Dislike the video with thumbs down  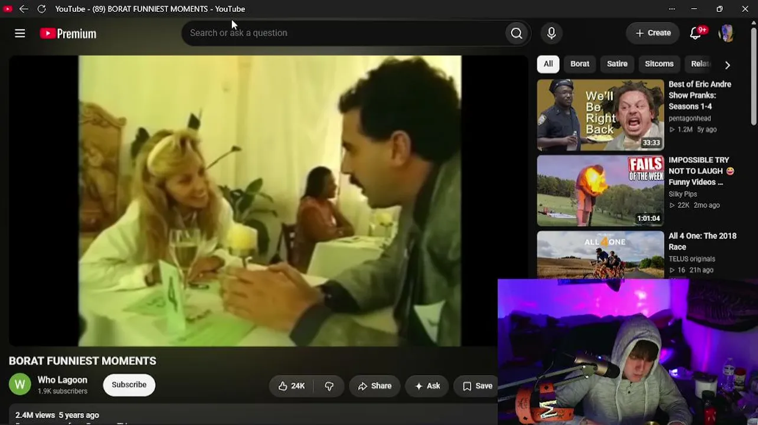(329, 386)
